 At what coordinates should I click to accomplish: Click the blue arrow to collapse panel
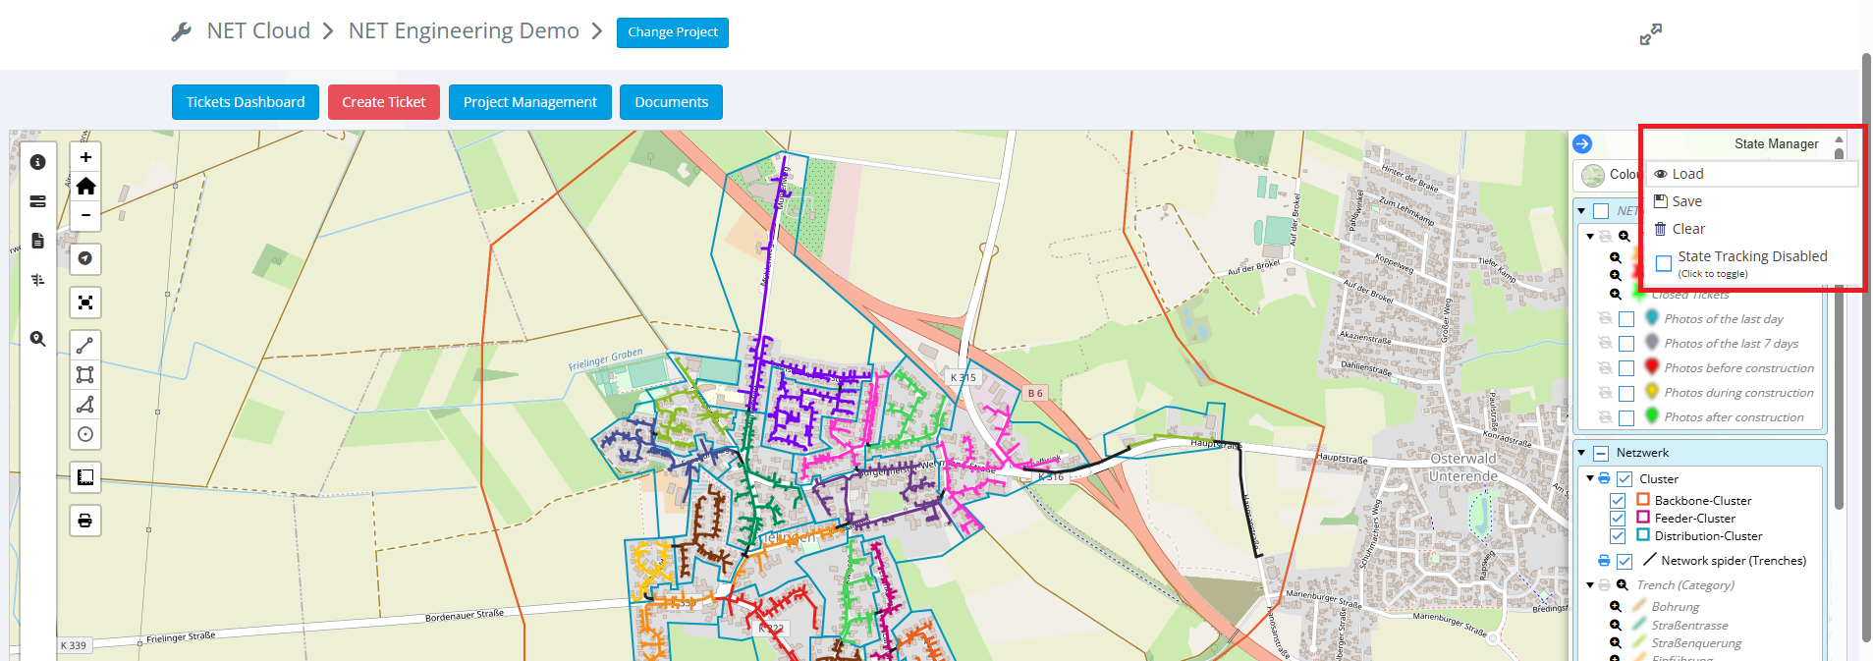pyautogui.click(x=1582, y=144)
